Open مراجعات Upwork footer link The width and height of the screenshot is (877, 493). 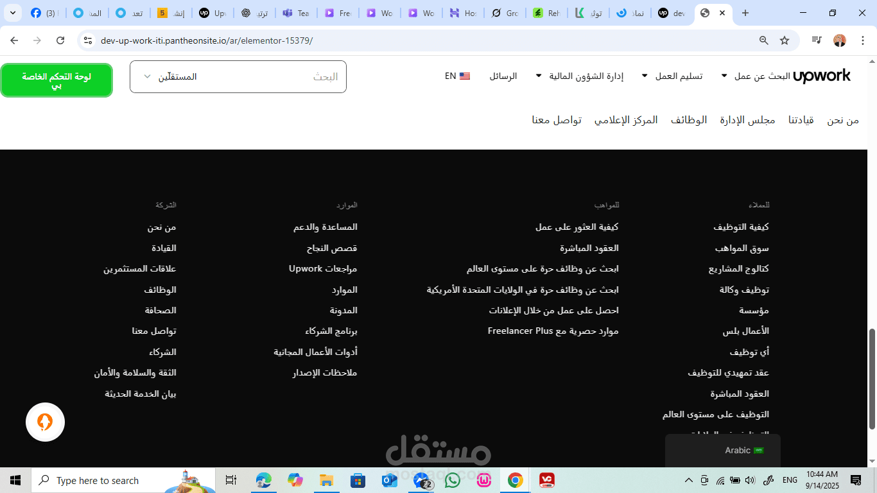click(323, 269)
